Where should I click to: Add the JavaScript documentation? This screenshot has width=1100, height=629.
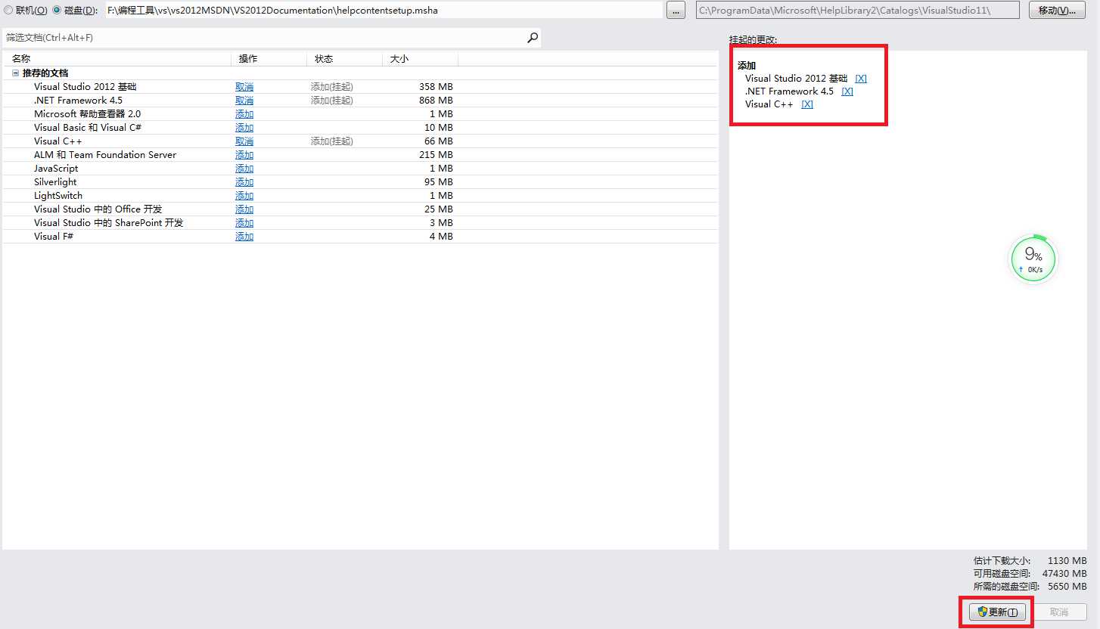pyautogui.click(x=244, y=169)
